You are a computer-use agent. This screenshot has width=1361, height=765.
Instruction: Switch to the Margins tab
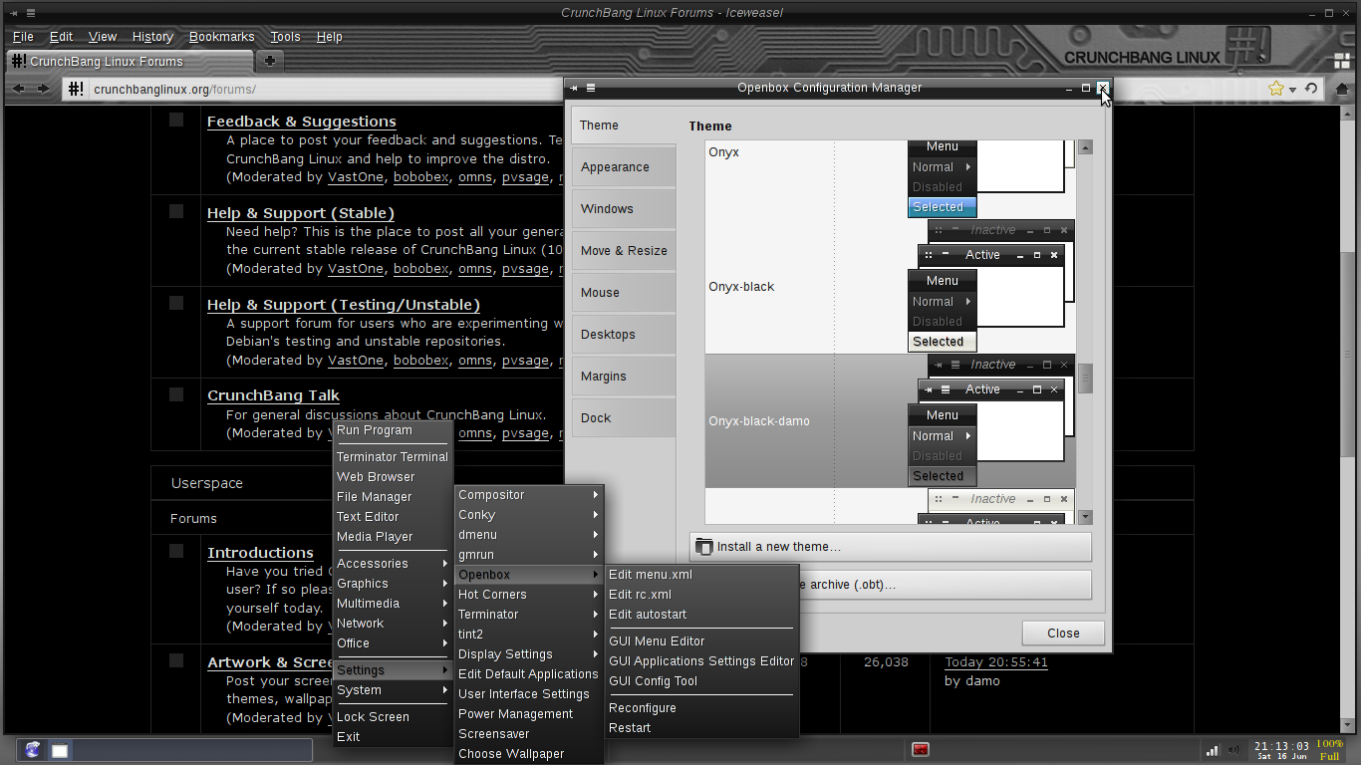[x=624, y=377]
